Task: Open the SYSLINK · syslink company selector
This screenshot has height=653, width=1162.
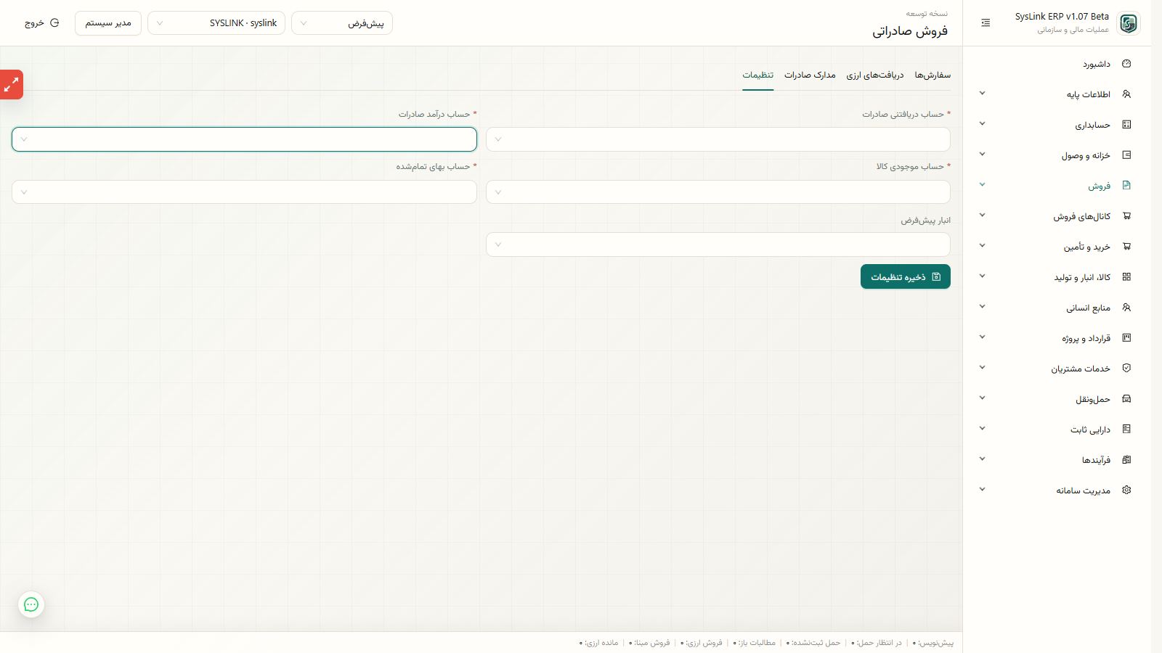Action: (x=216, y=23)
